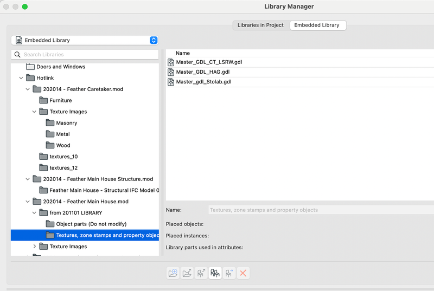Collapse Texture Images under Feather Caretaker.mod
This screenshot has height=291, width=434.
(34, 112)
